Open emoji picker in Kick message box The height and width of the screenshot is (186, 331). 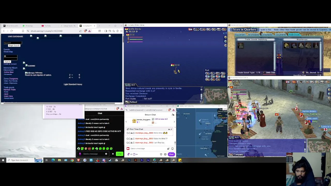[x=106, y=154]
